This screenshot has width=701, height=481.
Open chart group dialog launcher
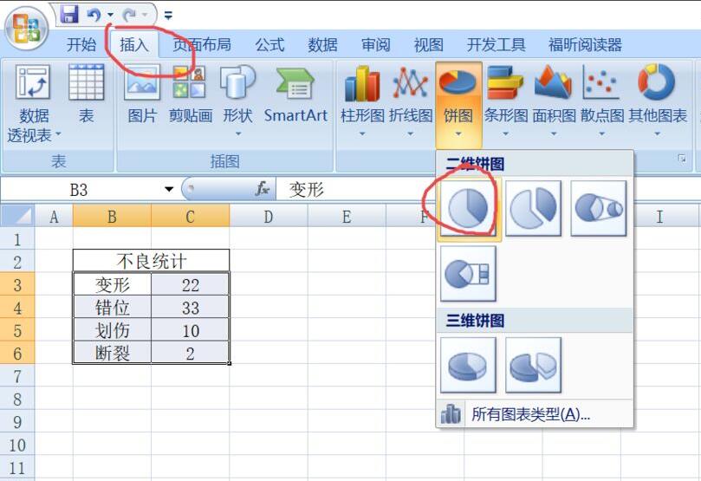pos(682,159)
